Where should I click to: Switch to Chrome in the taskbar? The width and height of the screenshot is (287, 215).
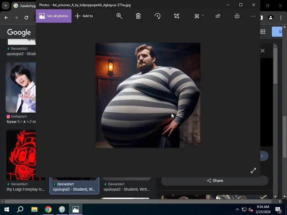[x=48, y=209]
